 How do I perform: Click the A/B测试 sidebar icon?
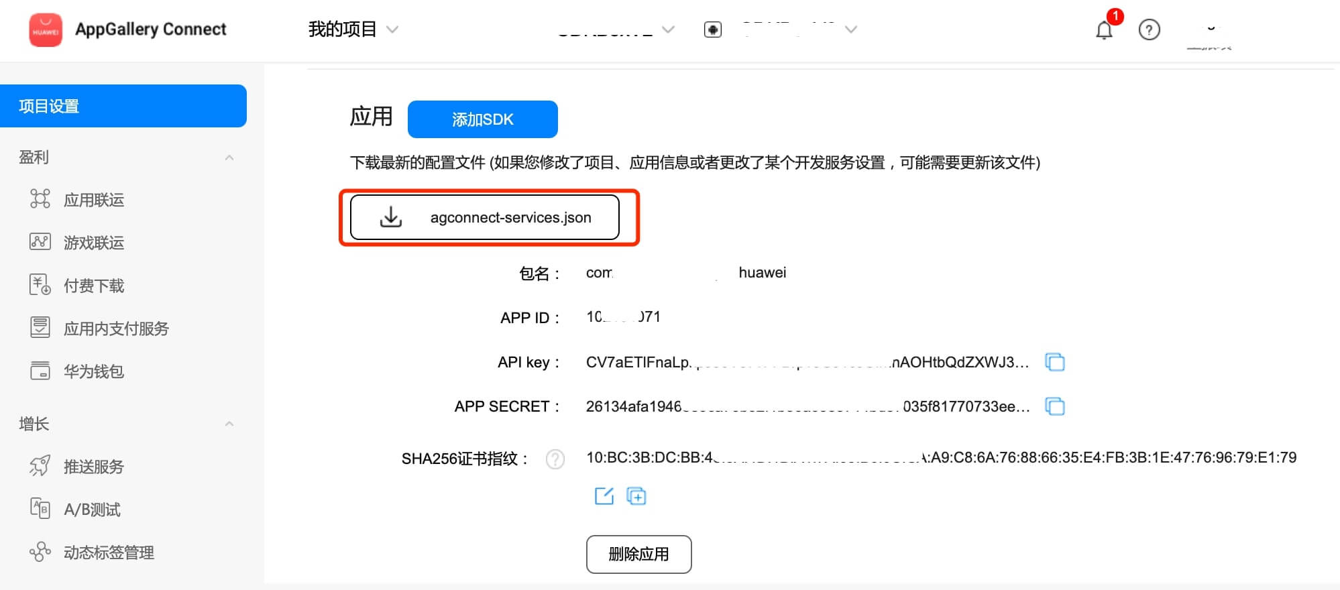(40, 509)
